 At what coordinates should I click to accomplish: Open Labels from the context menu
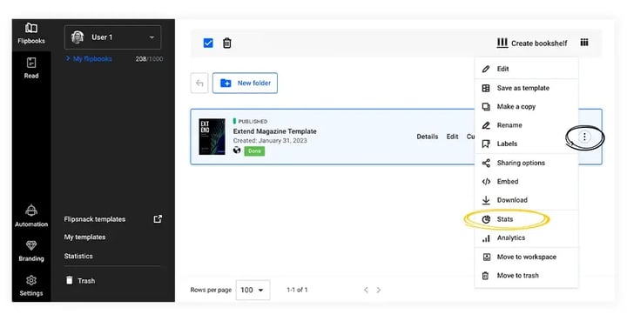coord(526,144)
